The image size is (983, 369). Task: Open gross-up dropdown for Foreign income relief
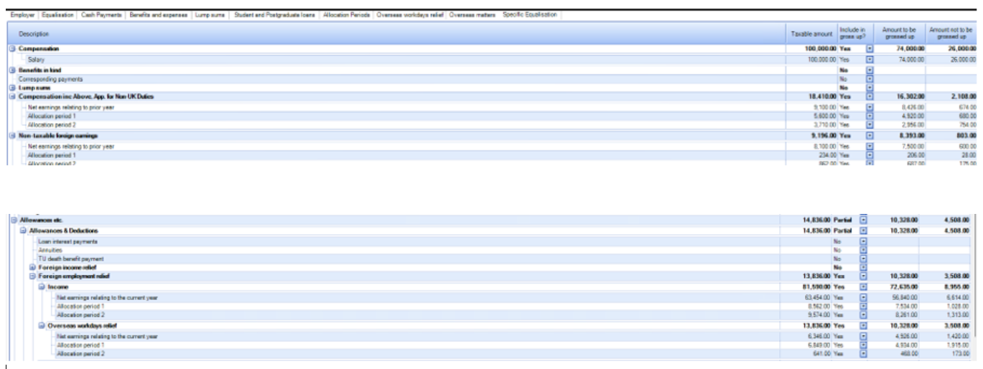pyautogui.click(x=864, y=267)
